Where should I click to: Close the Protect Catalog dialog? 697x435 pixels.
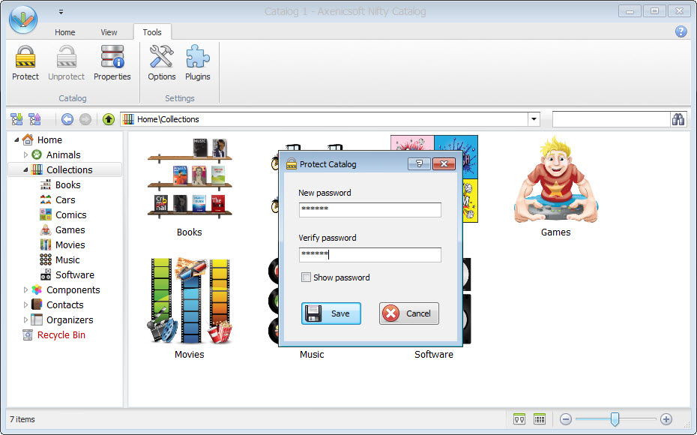tap(444, 163)
